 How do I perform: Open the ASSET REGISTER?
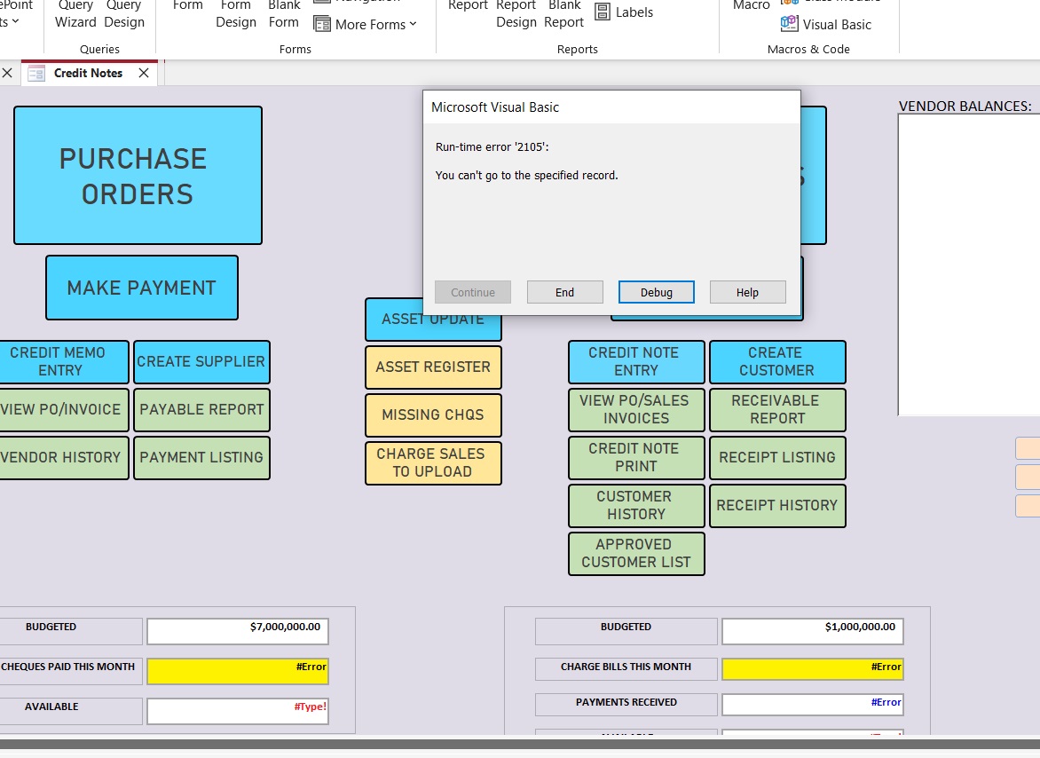pyautogui.click(x=433, y=367)
